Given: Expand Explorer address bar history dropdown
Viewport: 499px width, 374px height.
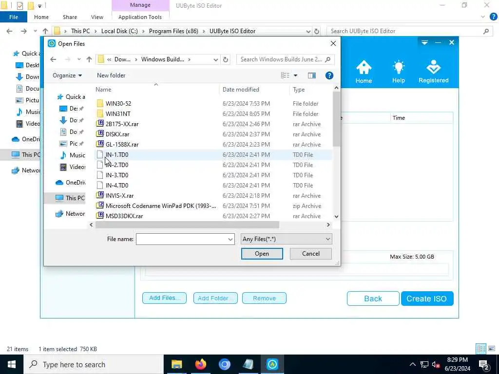Looking at the screenshot, I should point(308,31).
